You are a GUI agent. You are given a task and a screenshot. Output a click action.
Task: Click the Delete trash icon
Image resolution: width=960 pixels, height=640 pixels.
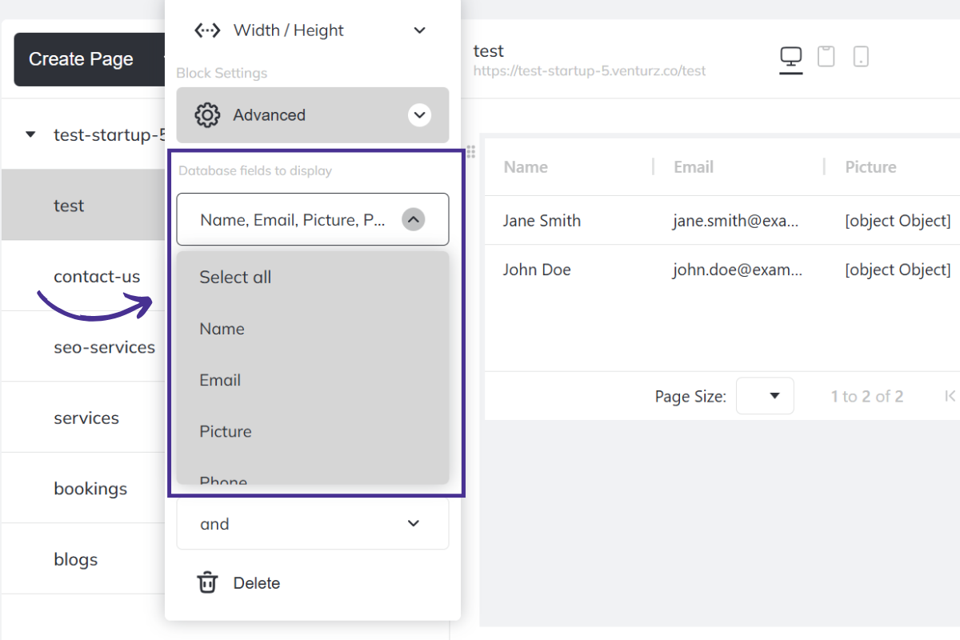click(207, 582)
